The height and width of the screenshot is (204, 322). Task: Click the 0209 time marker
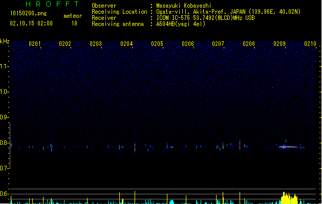280,44
